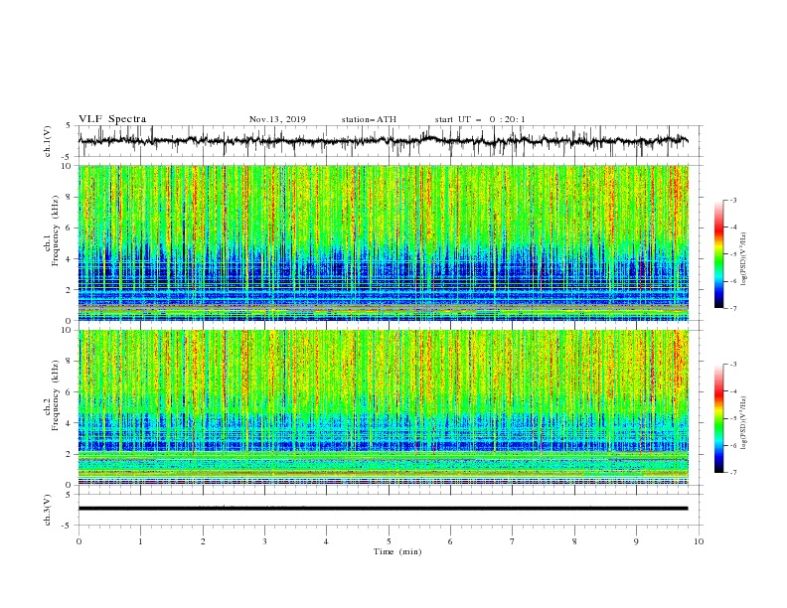The height and width of the screenshot is (608, 787).
Task: Click the lower 'log(PSD)(V²/Hz)' colorbar label
Action: click(x=743, y=423)
